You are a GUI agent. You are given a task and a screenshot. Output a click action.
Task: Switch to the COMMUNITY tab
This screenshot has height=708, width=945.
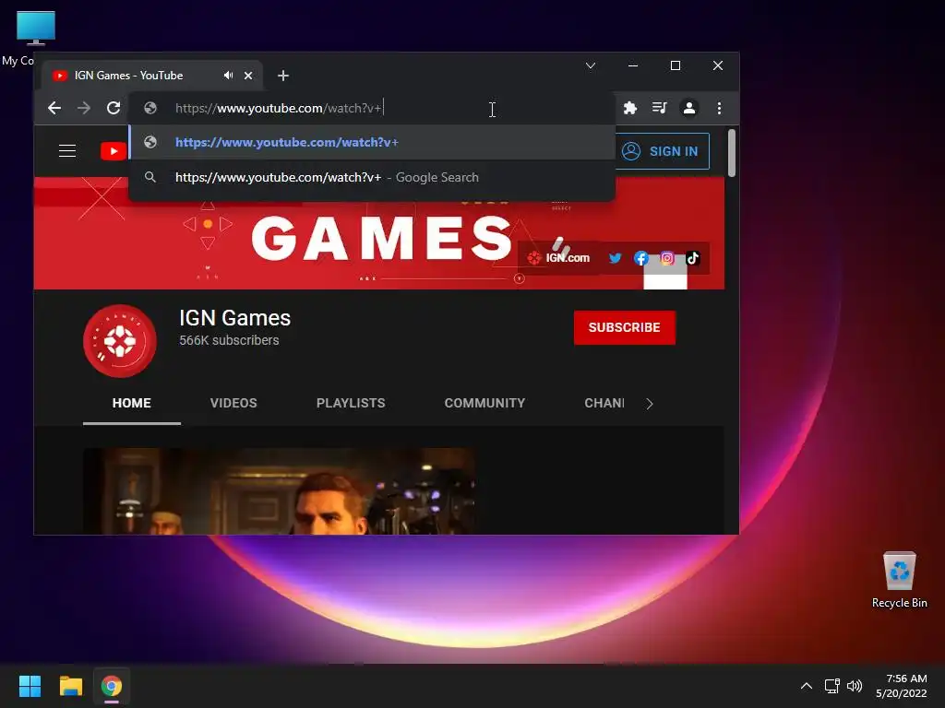point(484,404)
